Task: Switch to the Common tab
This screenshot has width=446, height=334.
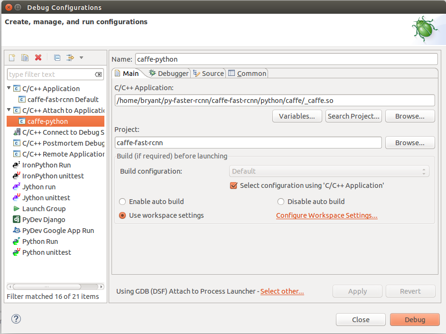Action: point(249,74)
